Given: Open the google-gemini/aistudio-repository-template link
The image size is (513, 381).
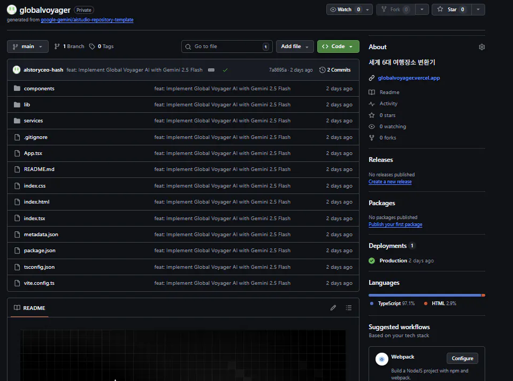Looking at the screenshot, I should pos(87,20).
